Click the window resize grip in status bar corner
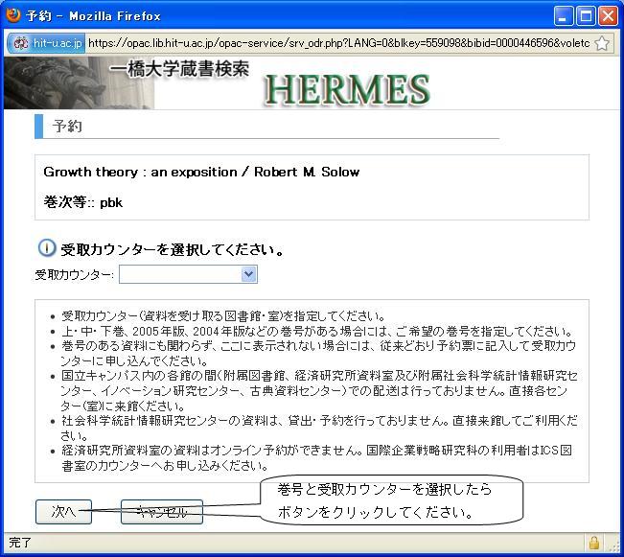The height and width of the screenshot is (557, 624). (615, 545)
